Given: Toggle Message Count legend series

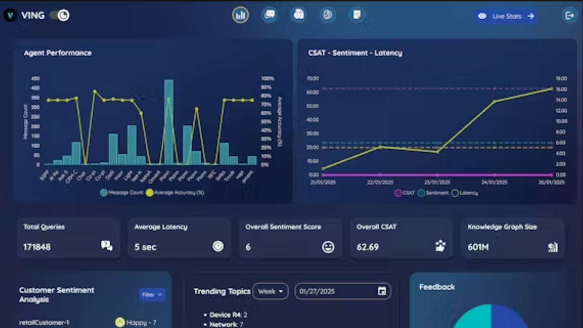Looking at the screenshot, I should click(121, 192).
